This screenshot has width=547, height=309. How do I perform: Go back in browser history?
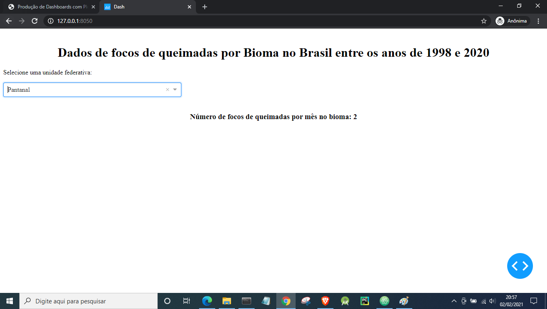[x=9, y=21]
